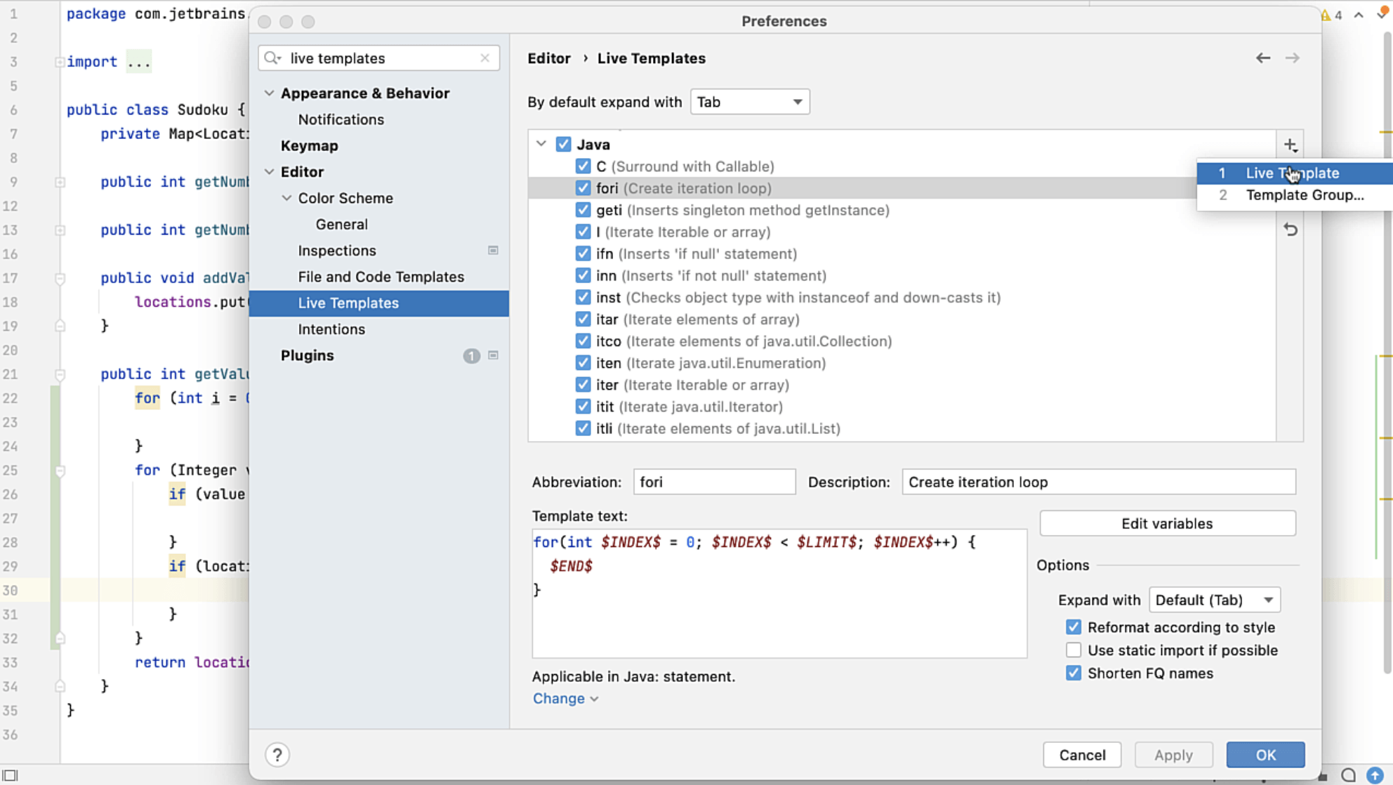Navigate back using the breadcrumb arrow

(x=1262, y=58)
